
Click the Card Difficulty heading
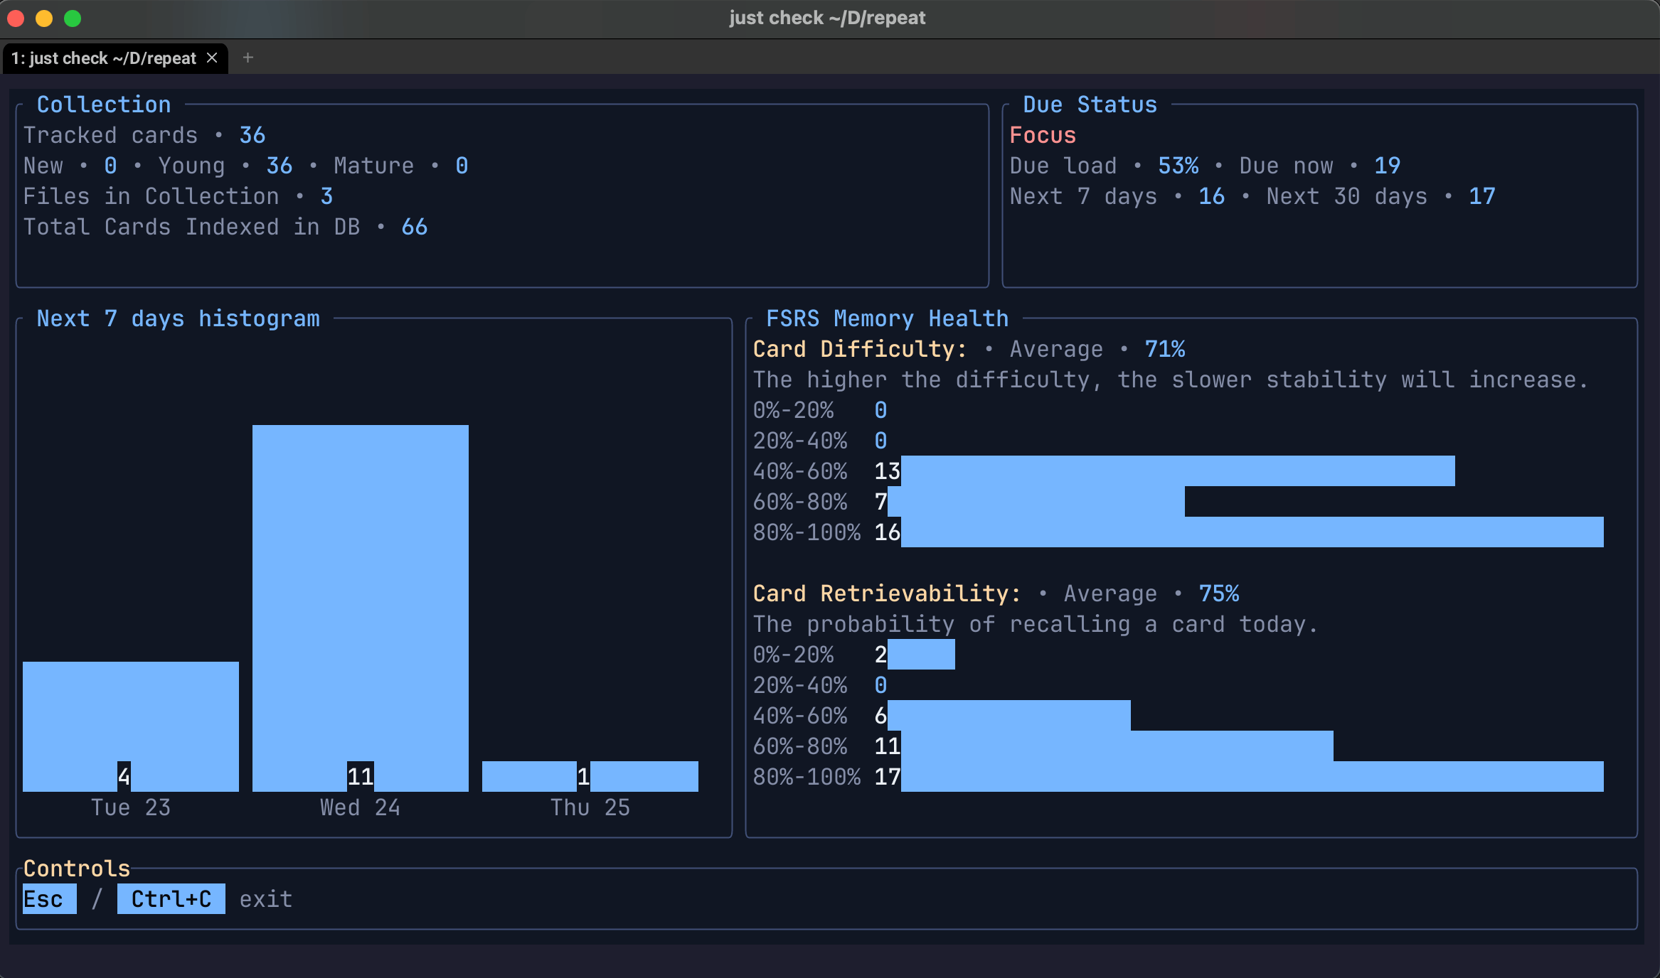pos(859,349)
